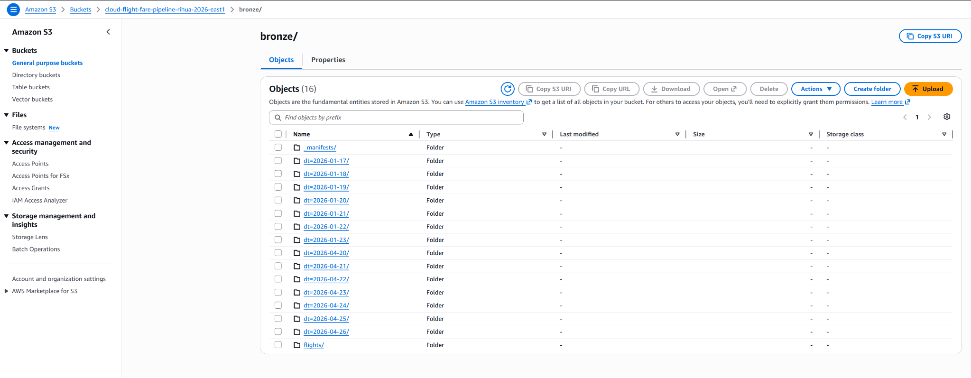Click folder icon next to dt=2026-01-17/
Screen dimensions: 971x378
click(297, 161)
